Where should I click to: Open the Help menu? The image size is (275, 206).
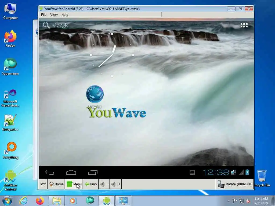click(65, 15)
